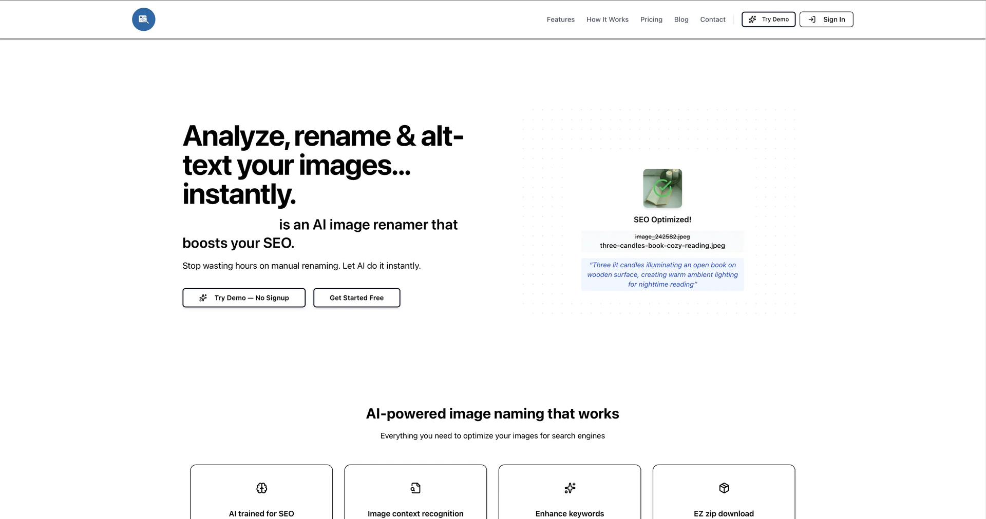The width and height of the screenshot is (986, 519).
Task: Click the box icon on EZ zip download card
Action: pos(724,488)
